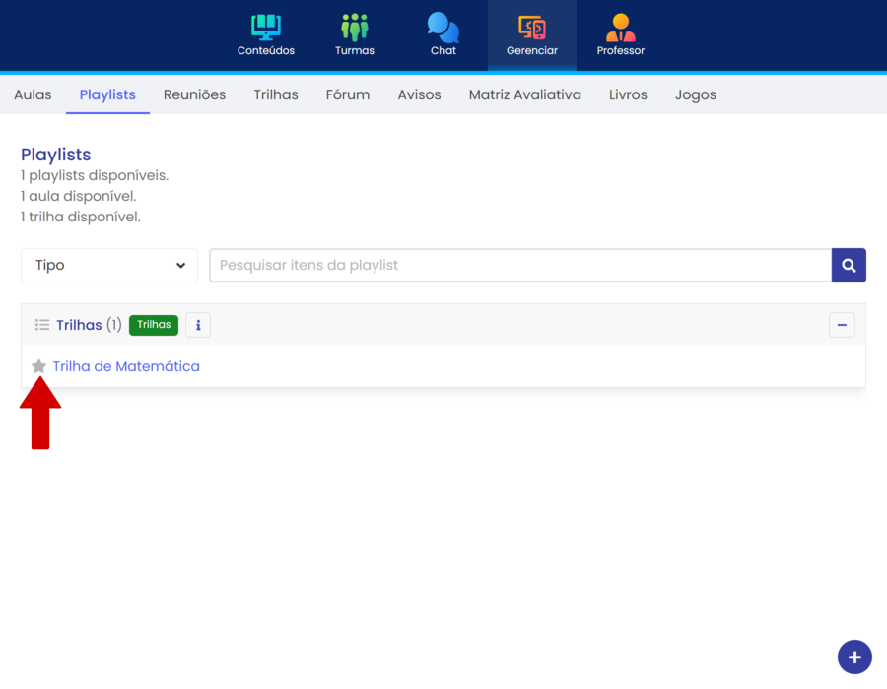Click the round plus add button
The height and width of the screenshot is (689, 887).
[x=854, y=657]
